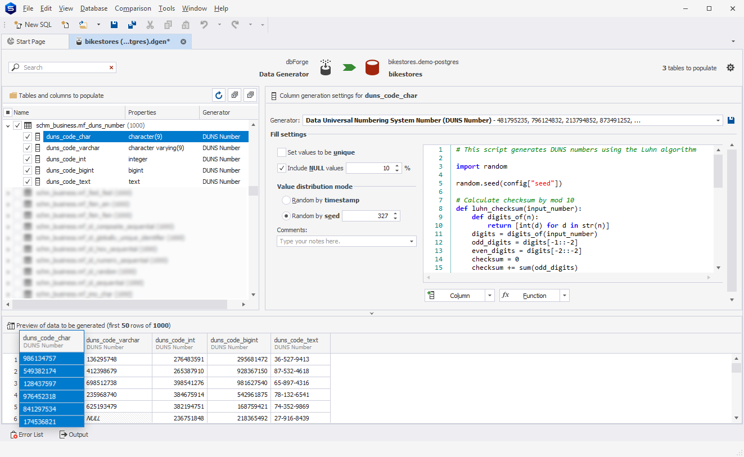Click the dbForge application logo icon

click(x=10, y=8)
